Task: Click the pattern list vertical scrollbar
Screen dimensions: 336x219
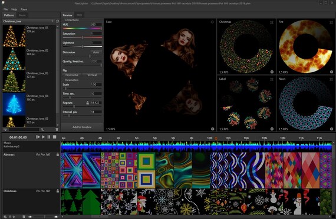Action: coord(57,70)
